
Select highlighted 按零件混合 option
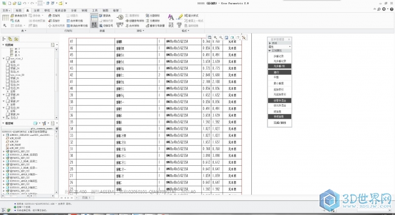pos(279,100)
